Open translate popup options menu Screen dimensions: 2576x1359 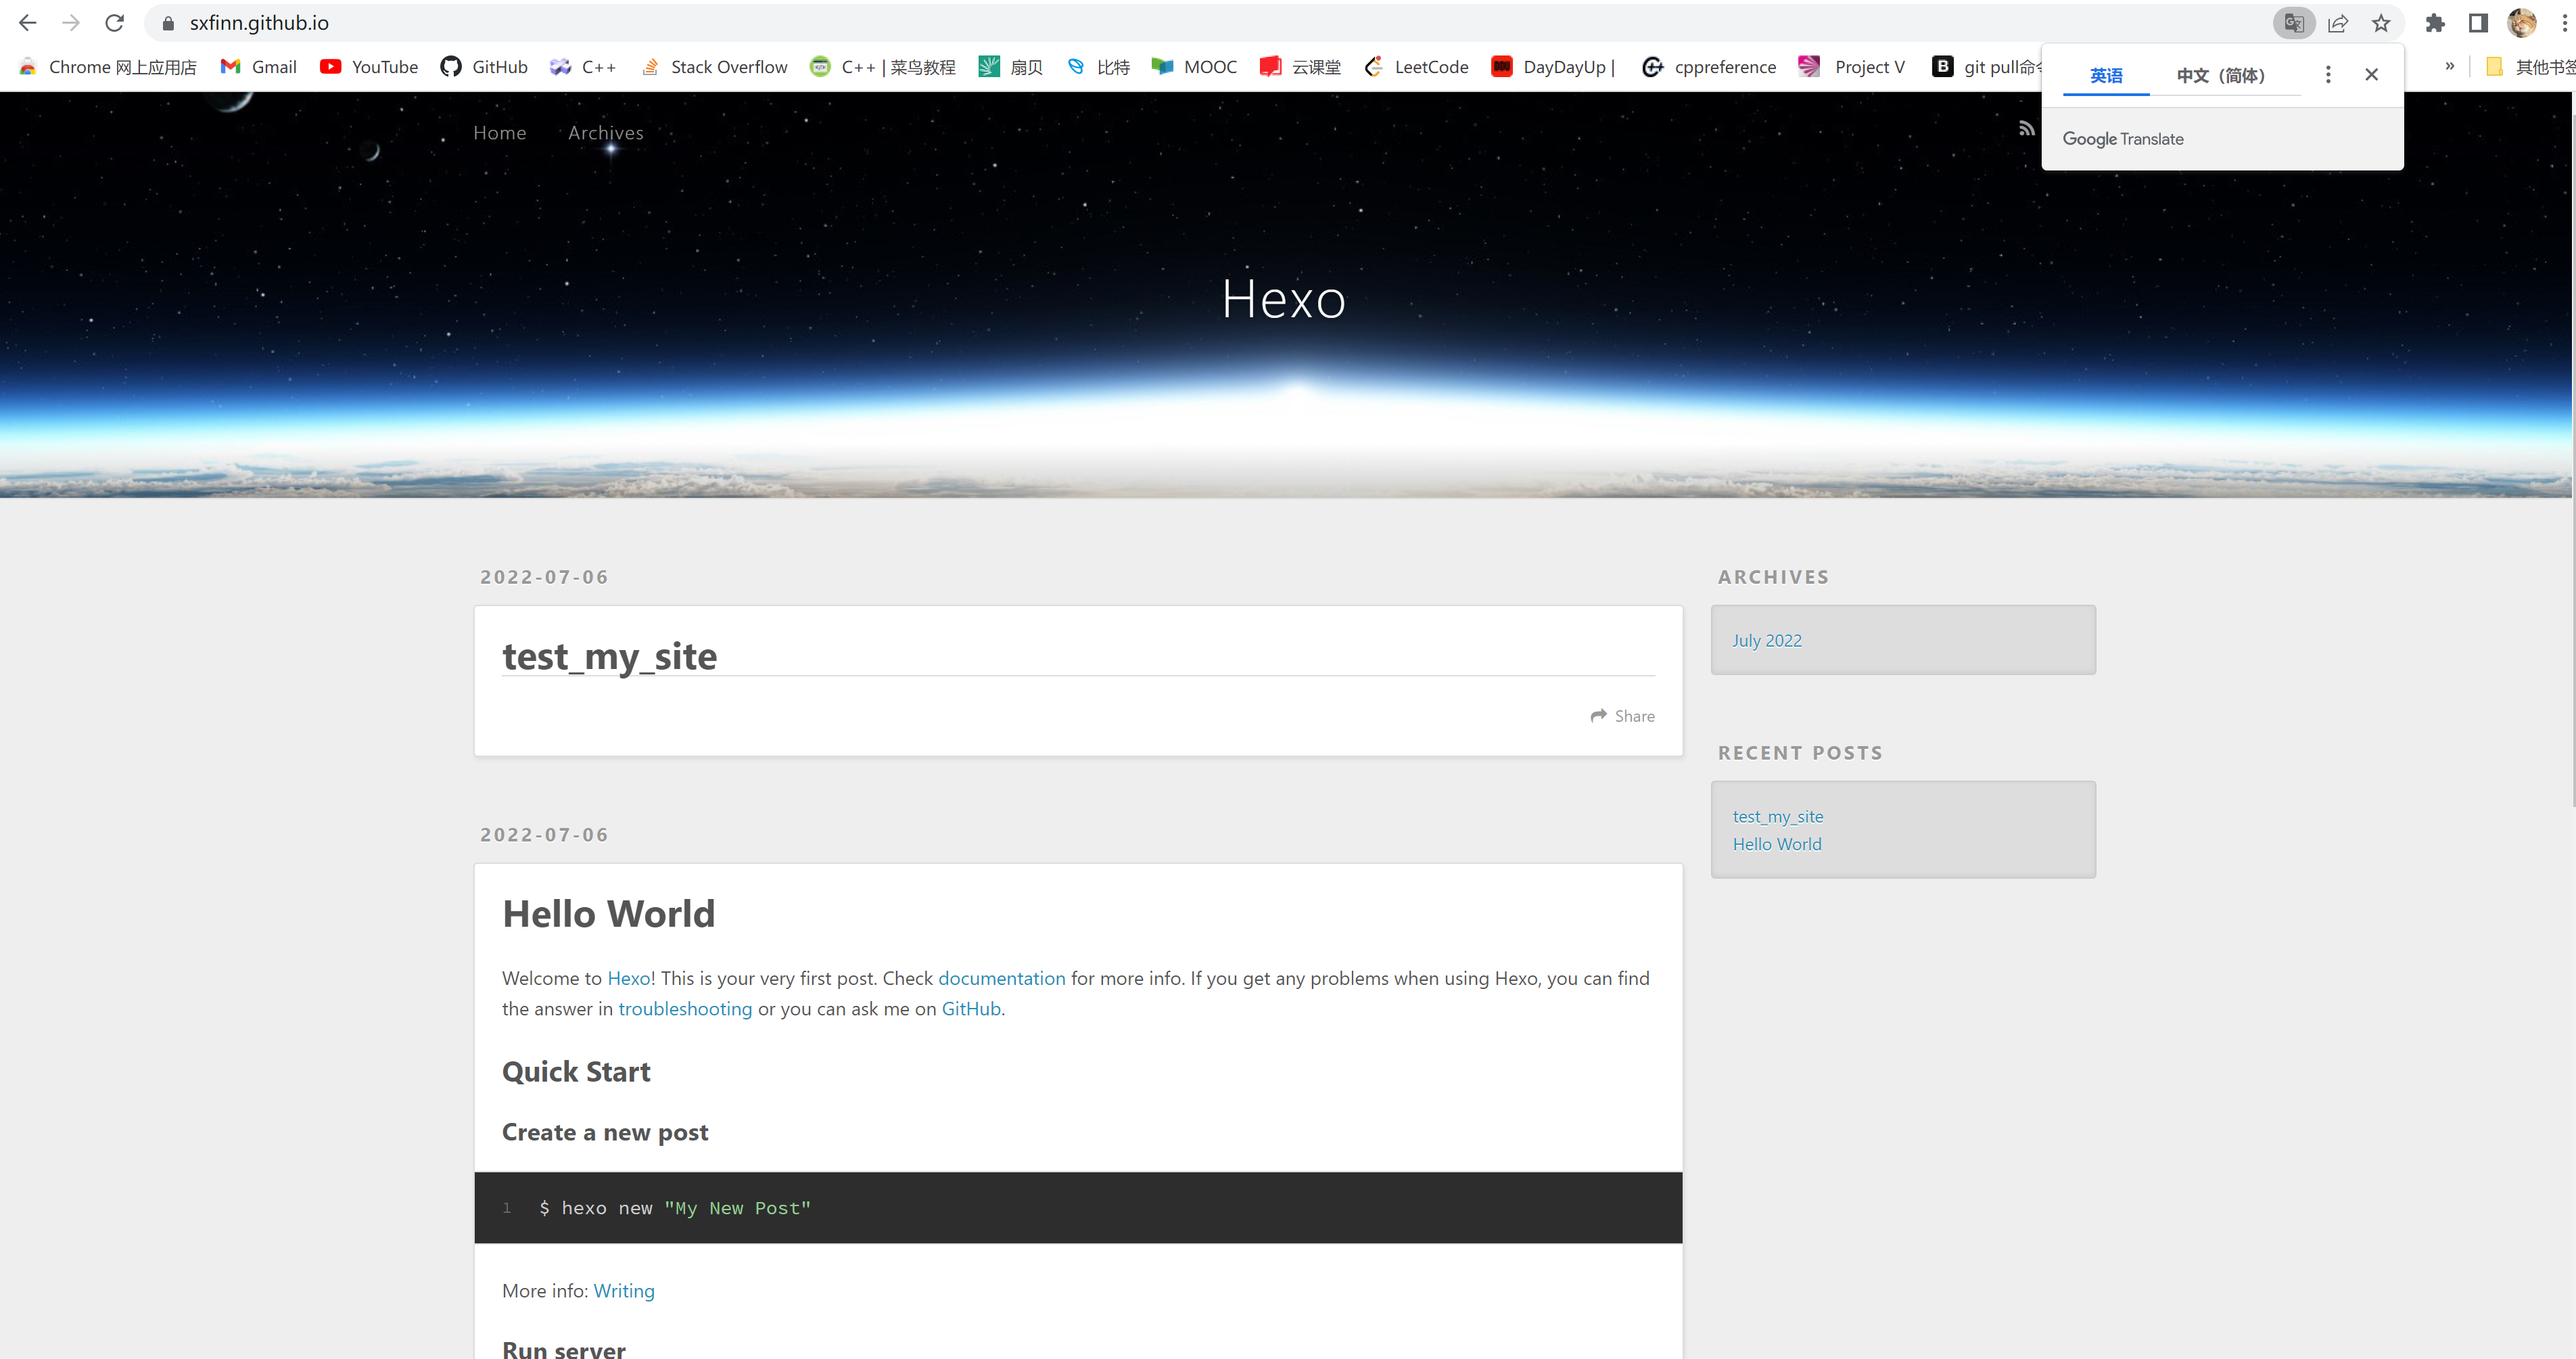(x=2328, y=75)
